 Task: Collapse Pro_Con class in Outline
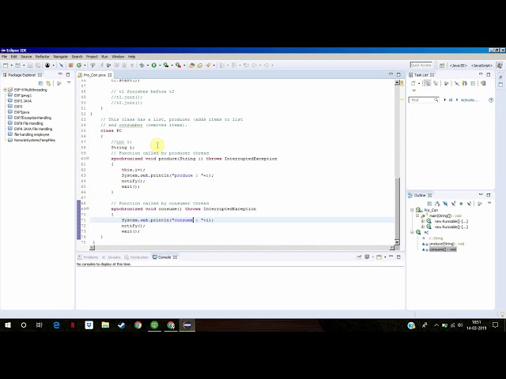click(412, 210)
